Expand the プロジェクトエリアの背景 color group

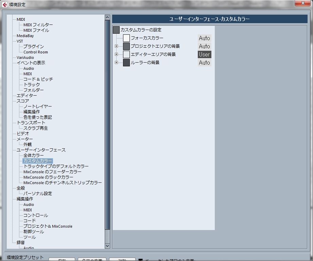tap(116, 46)
